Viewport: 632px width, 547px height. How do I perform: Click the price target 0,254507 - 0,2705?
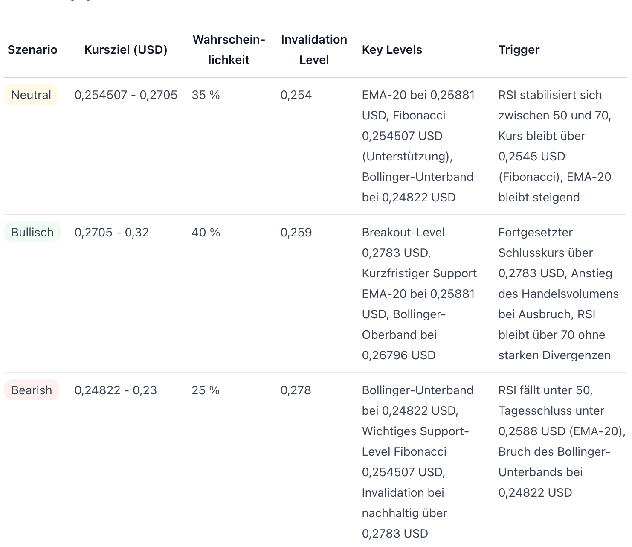[126, 95]
